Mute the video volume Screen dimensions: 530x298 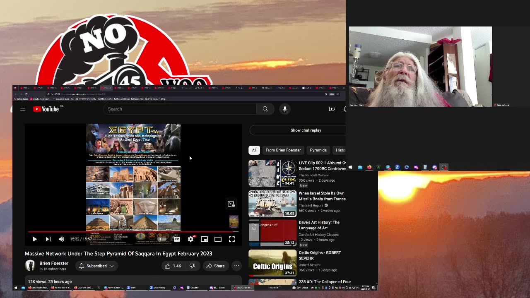coord(61,239)
